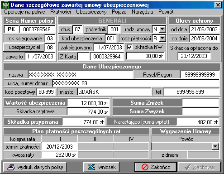The height and width of the screenshot is (174, 224).
Task: Click the do dnia date field
Action: click(x=205, y=39)
